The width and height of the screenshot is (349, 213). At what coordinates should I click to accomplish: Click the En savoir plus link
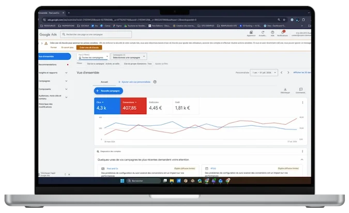pos(67,47)
